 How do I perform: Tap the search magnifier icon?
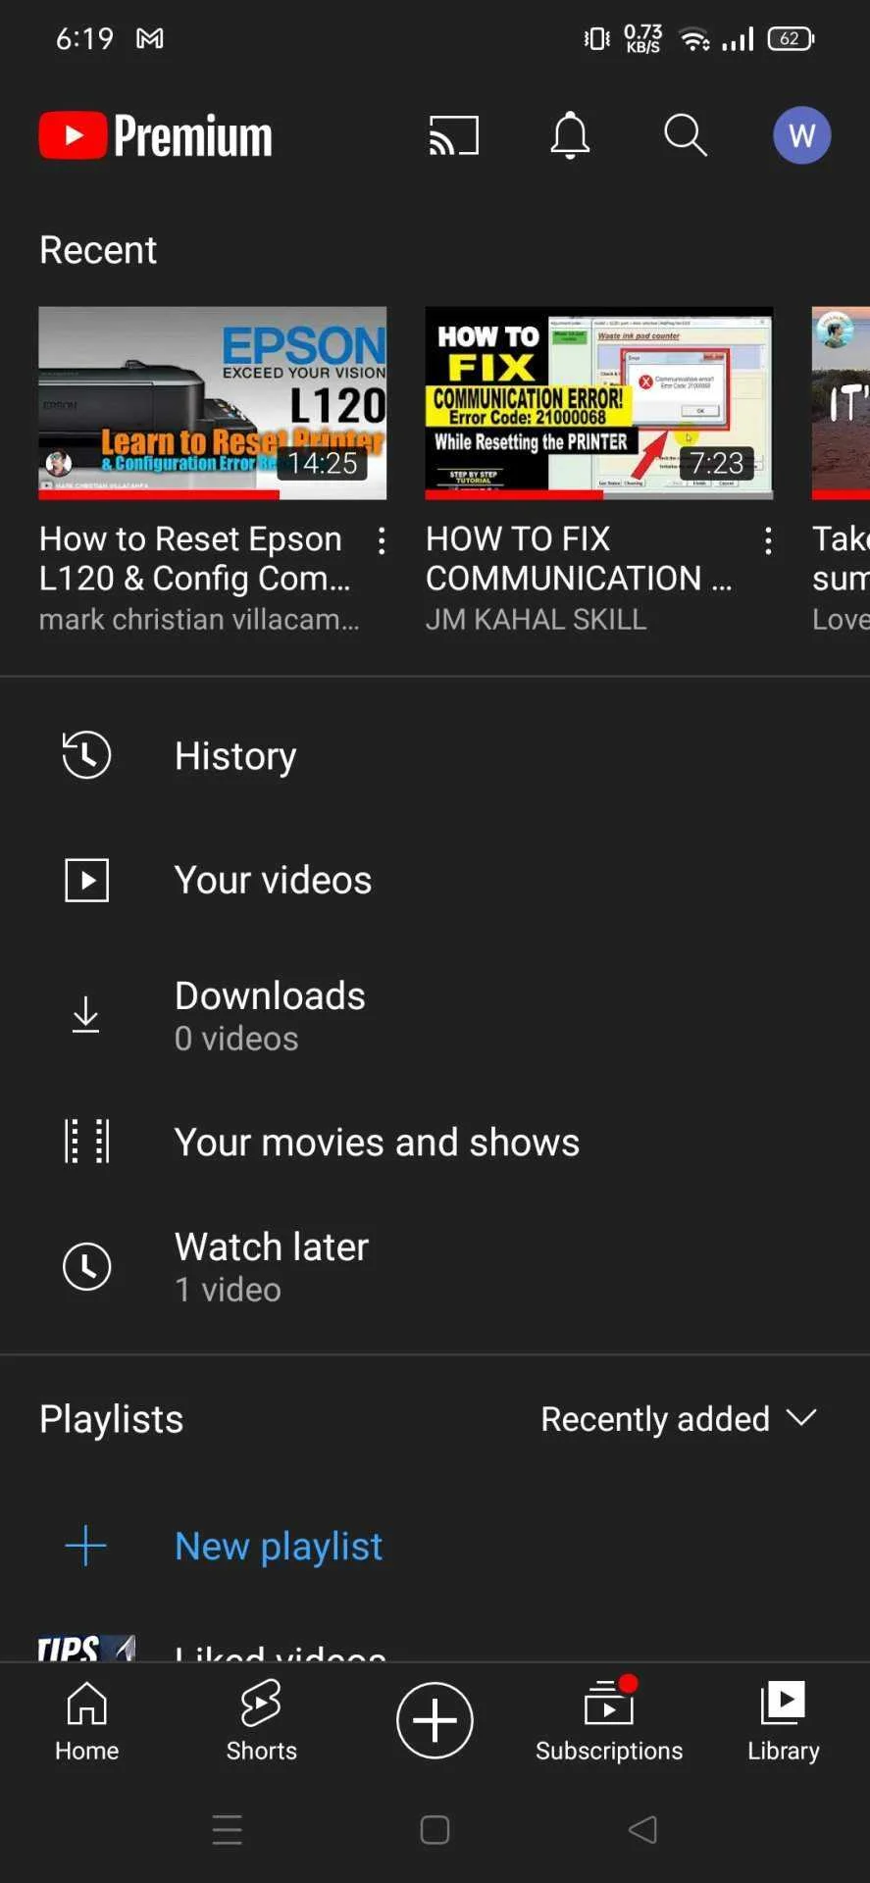point(686,135)
